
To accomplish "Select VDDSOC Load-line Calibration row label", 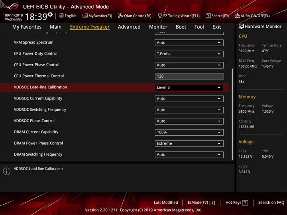I will (x=40, y=87).
